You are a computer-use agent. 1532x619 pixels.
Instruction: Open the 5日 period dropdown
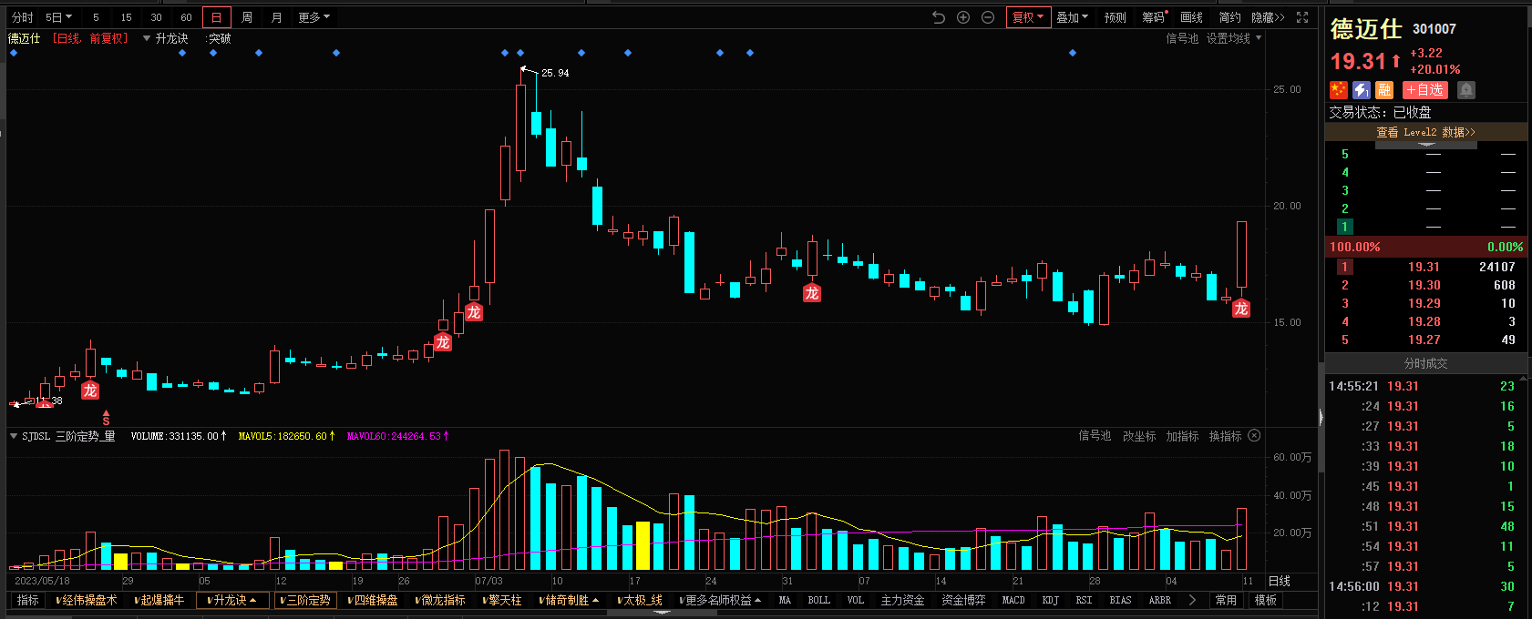pyautogui.click(x=58, y=17)
